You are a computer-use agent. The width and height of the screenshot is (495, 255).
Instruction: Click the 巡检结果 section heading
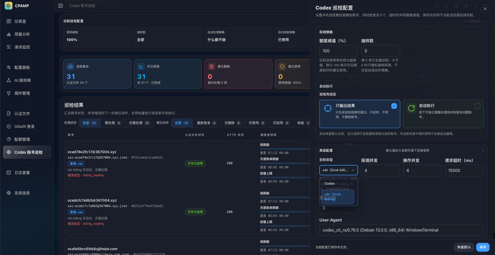pos(74,105)
